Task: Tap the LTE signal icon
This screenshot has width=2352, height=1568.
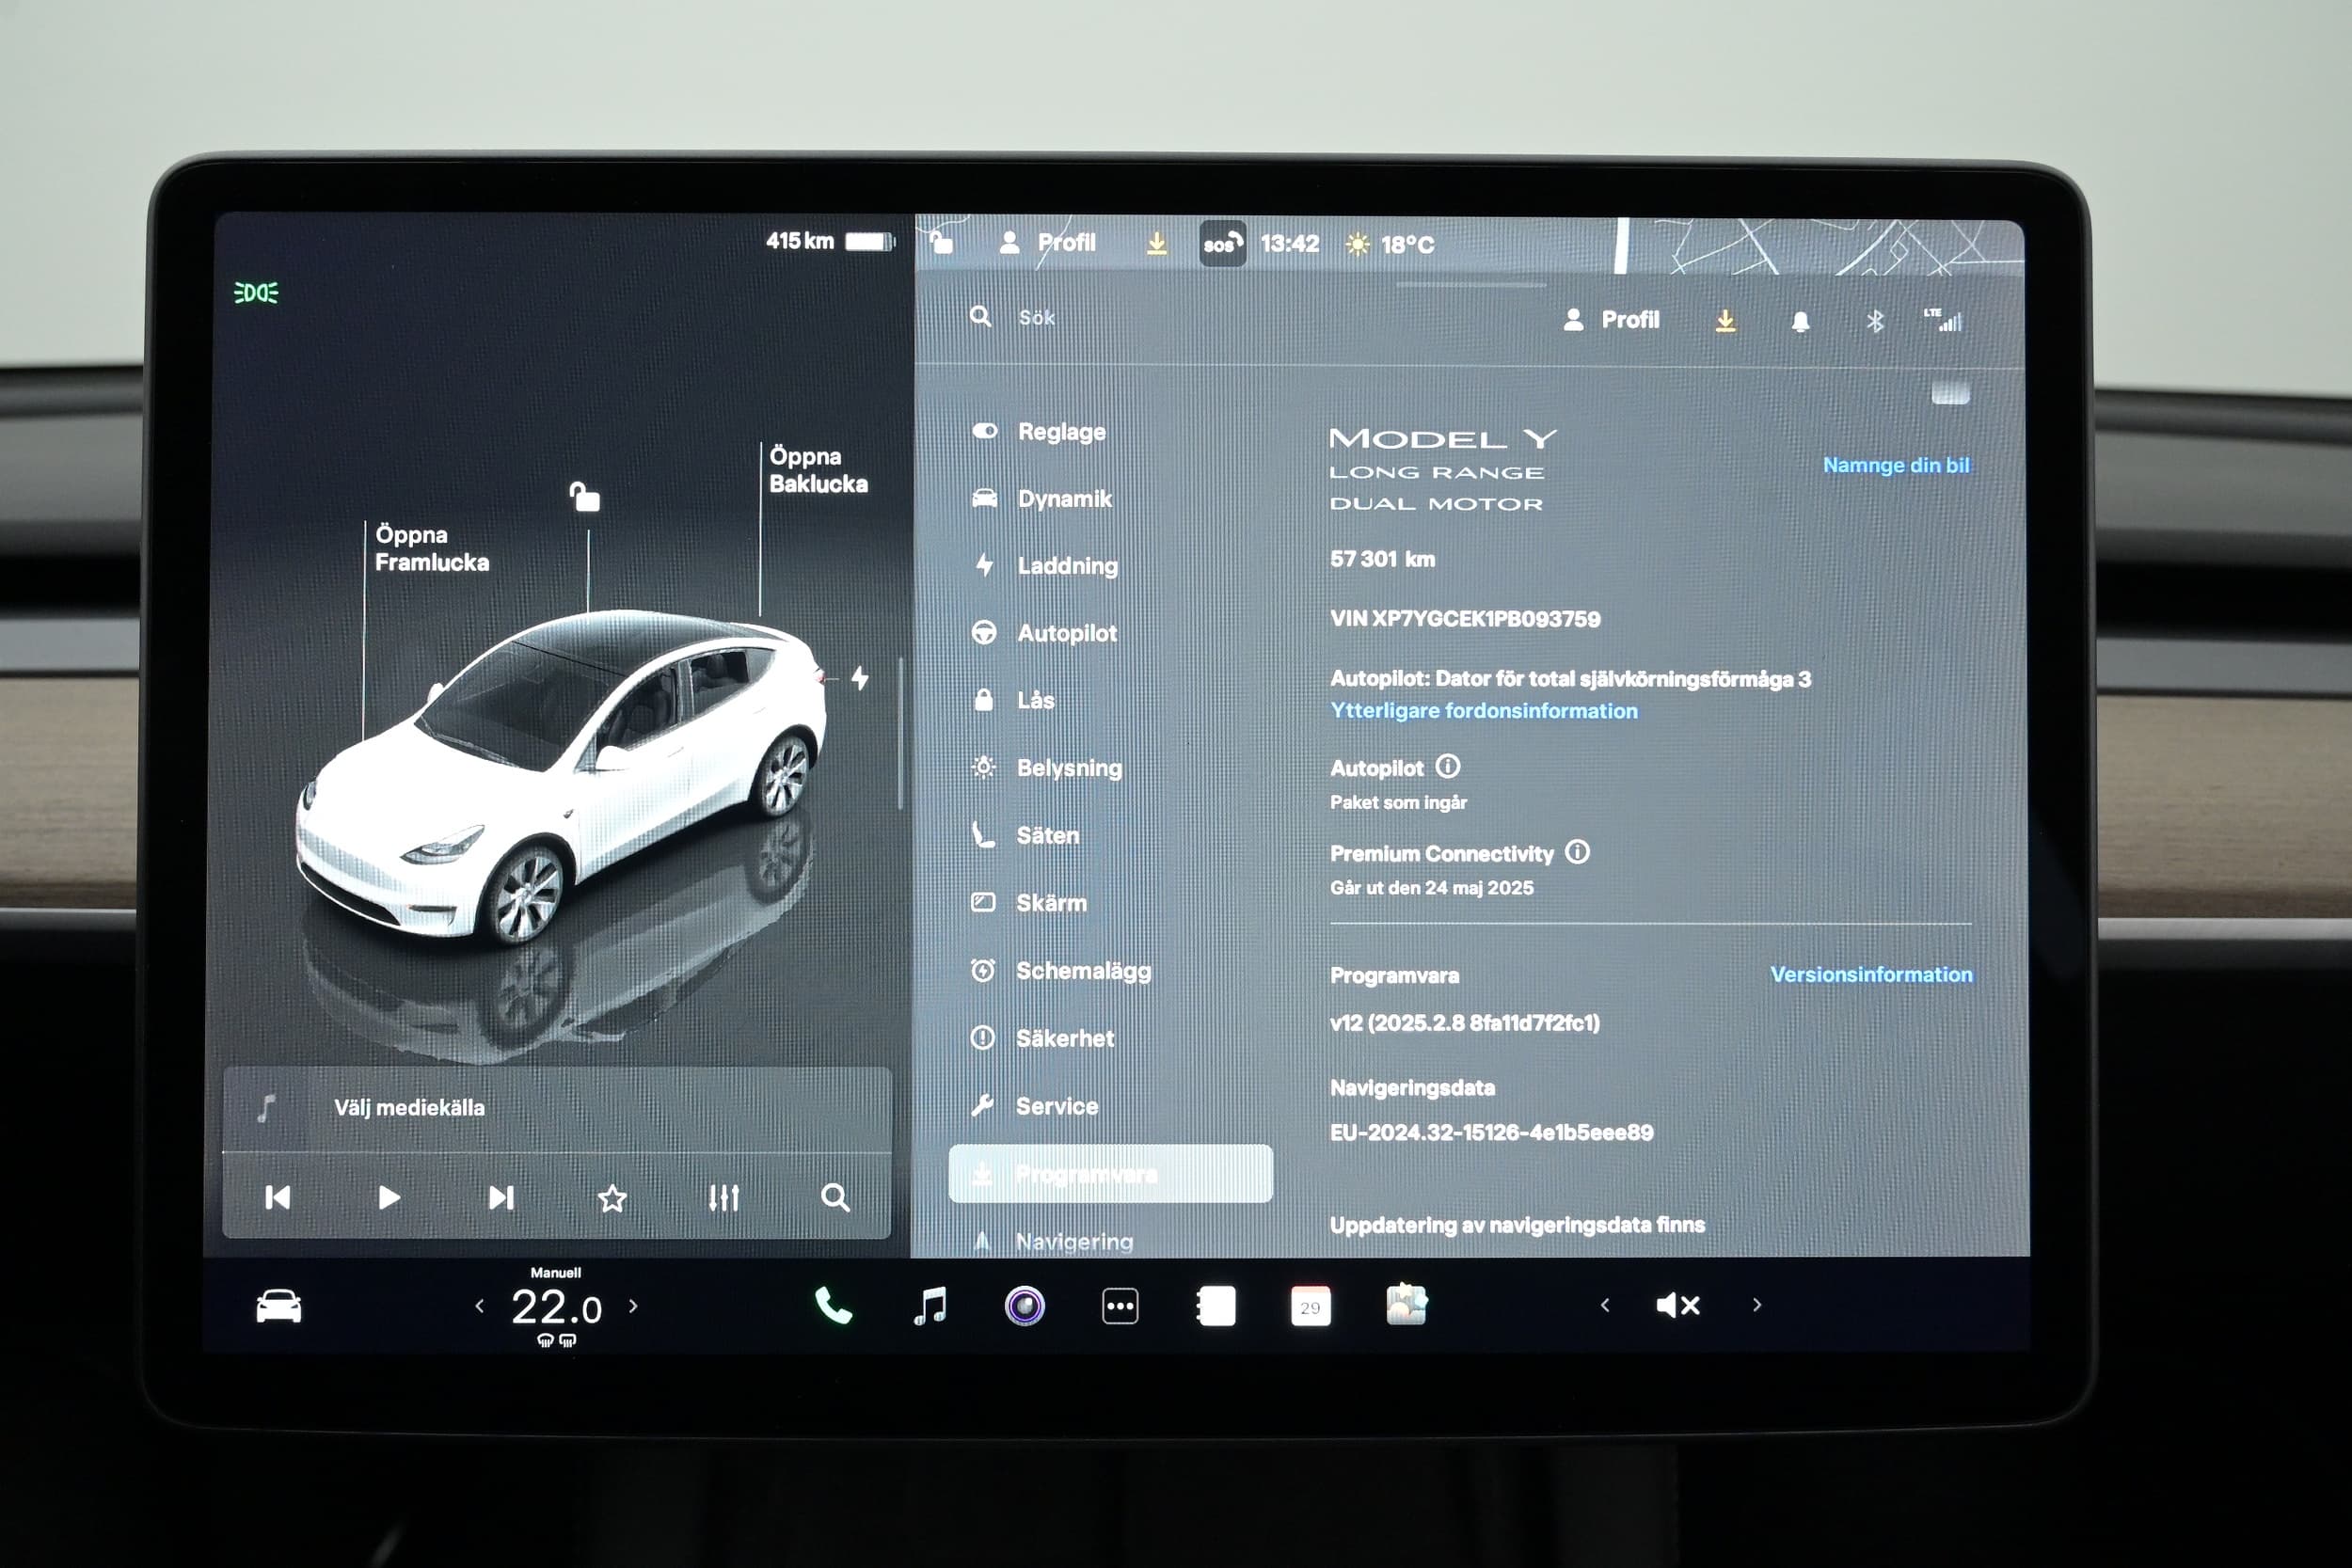Action: pyautogui.click(x=1943, y=320)
